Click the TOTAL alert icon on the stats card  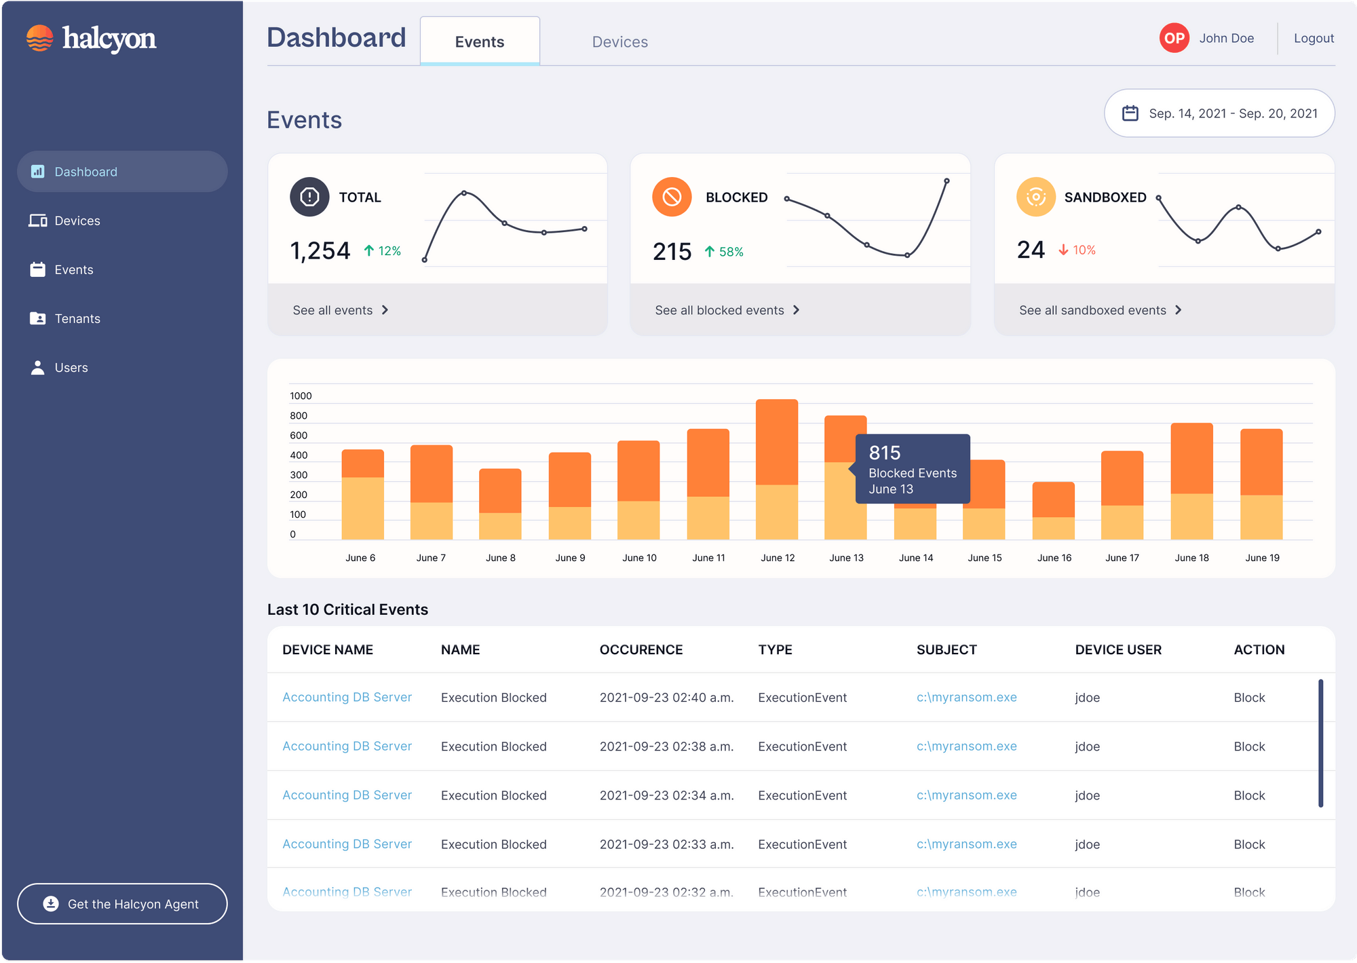coord(309,197)
